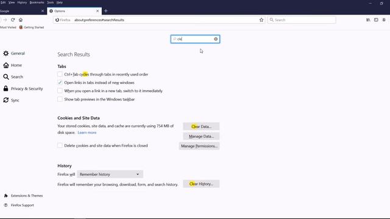Open the Search settings category
This screenshot has width=390, height=219.
pos(13,77)
